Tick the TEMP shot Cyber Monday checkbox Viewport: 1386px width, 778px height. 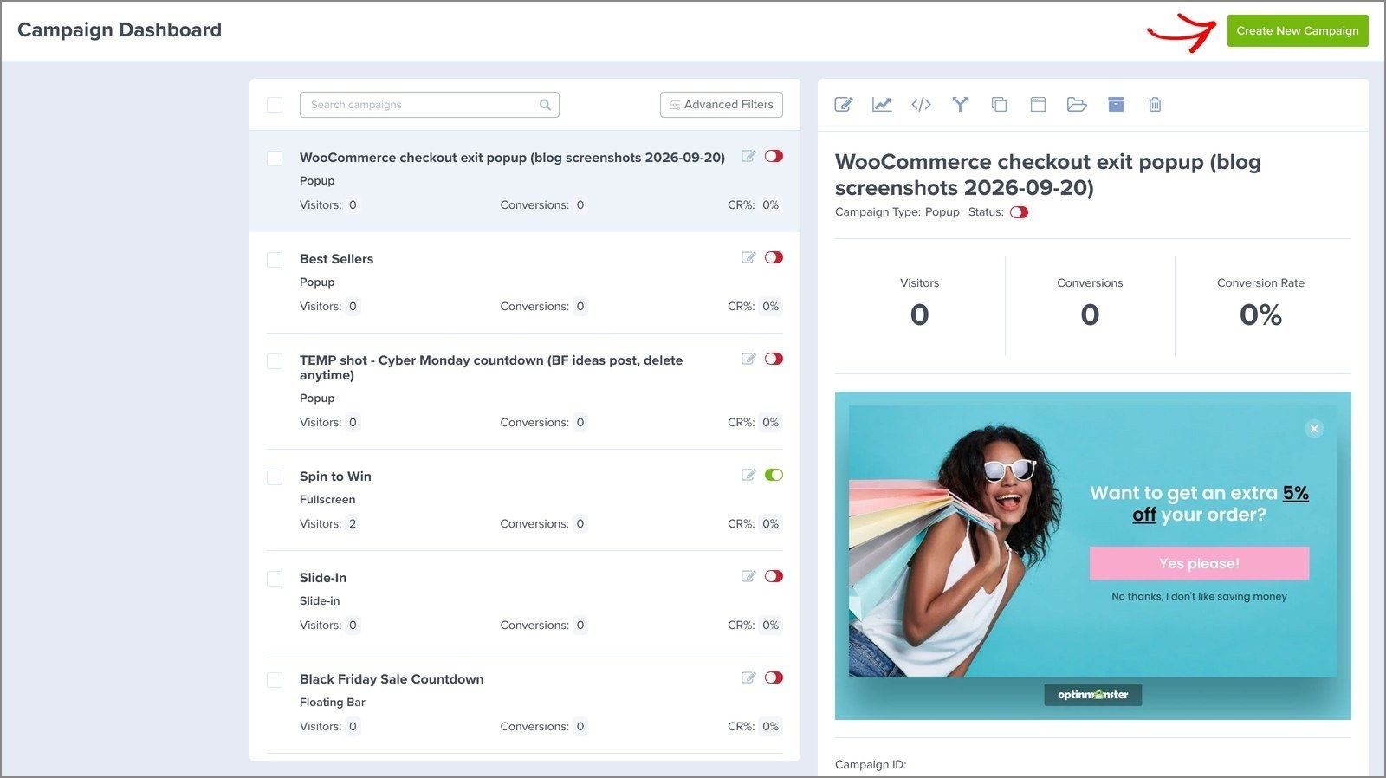point(275,361)
